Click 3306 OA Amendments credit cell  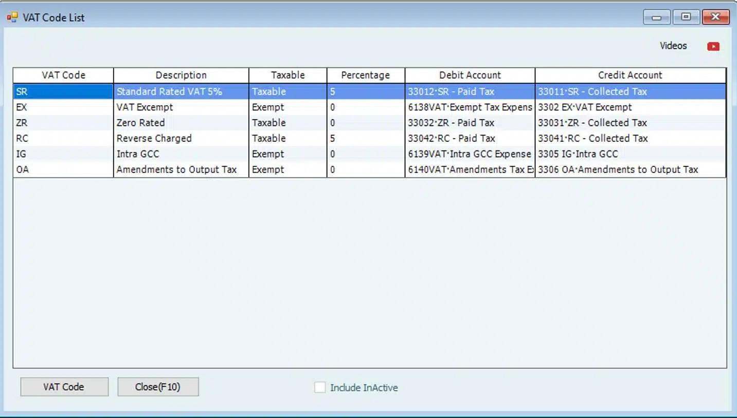[631, 169]
